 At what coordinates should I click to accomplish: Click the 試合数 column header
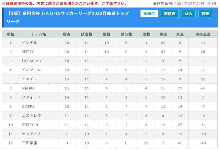pos(87,34)
